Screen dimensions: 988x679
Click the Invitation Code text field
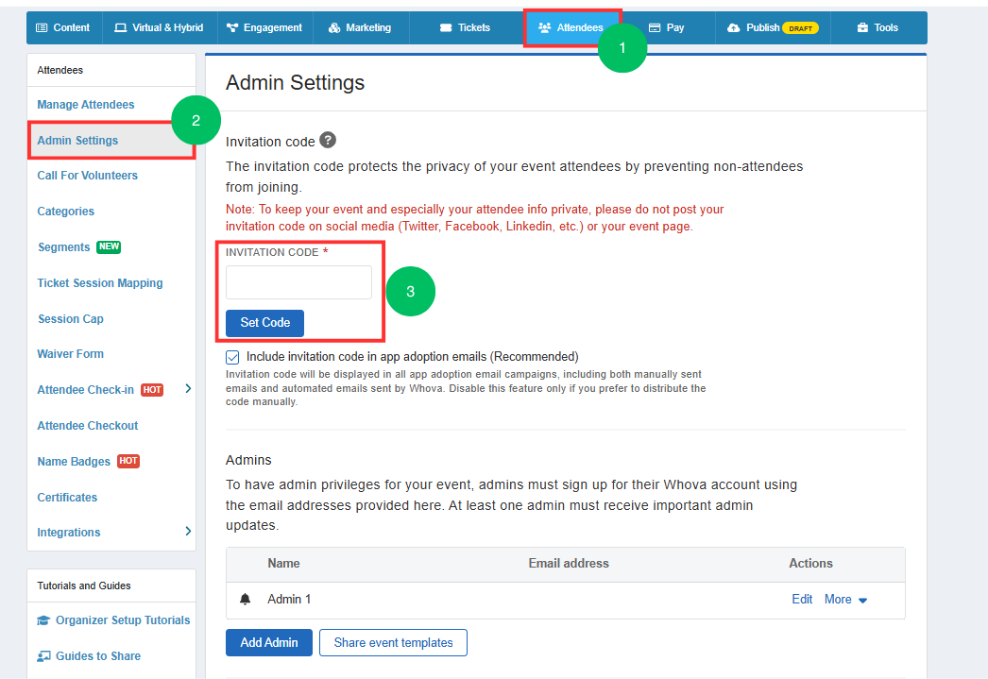[x=298, y=282]
